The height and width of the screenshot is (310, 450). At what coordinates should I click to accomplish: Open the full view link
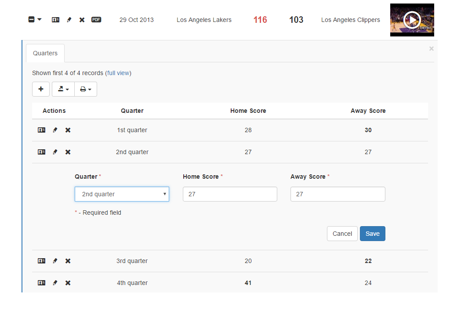pyautogui.click(x=118, y=73)
